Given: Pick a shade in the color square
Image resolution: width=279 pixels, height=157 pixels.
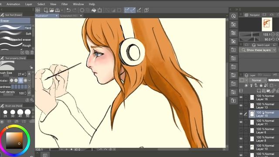Looking at the screenshot, I should coord(14,140).
